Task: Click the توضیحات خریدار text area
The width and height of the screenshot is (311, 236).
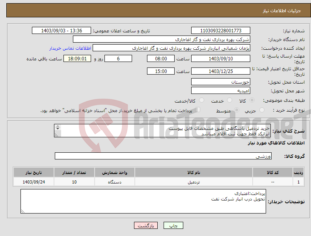Action: pyautogui.click(x=143, y=201)
